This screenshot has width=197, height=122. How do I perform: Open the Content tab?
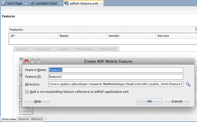[x=63, y=49]
